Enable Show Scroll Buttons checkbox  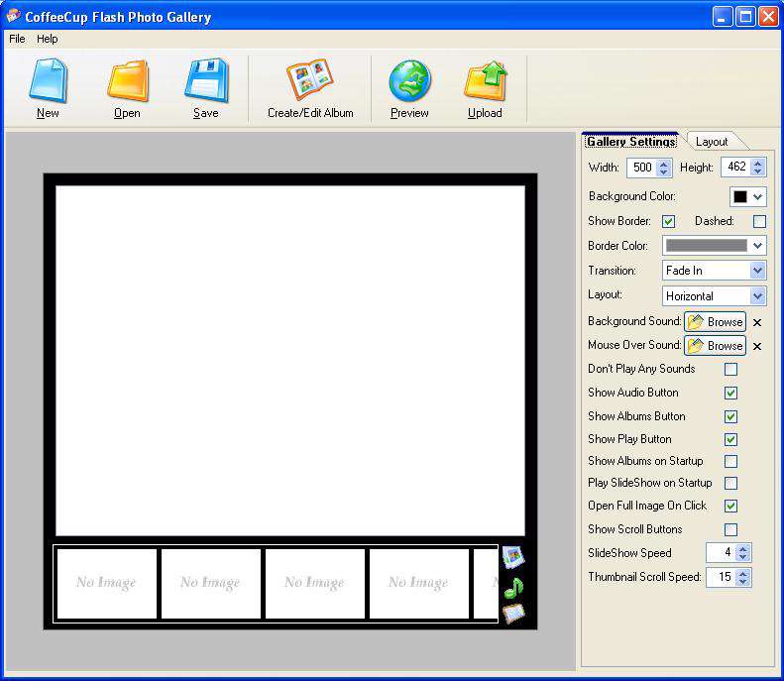731,529
